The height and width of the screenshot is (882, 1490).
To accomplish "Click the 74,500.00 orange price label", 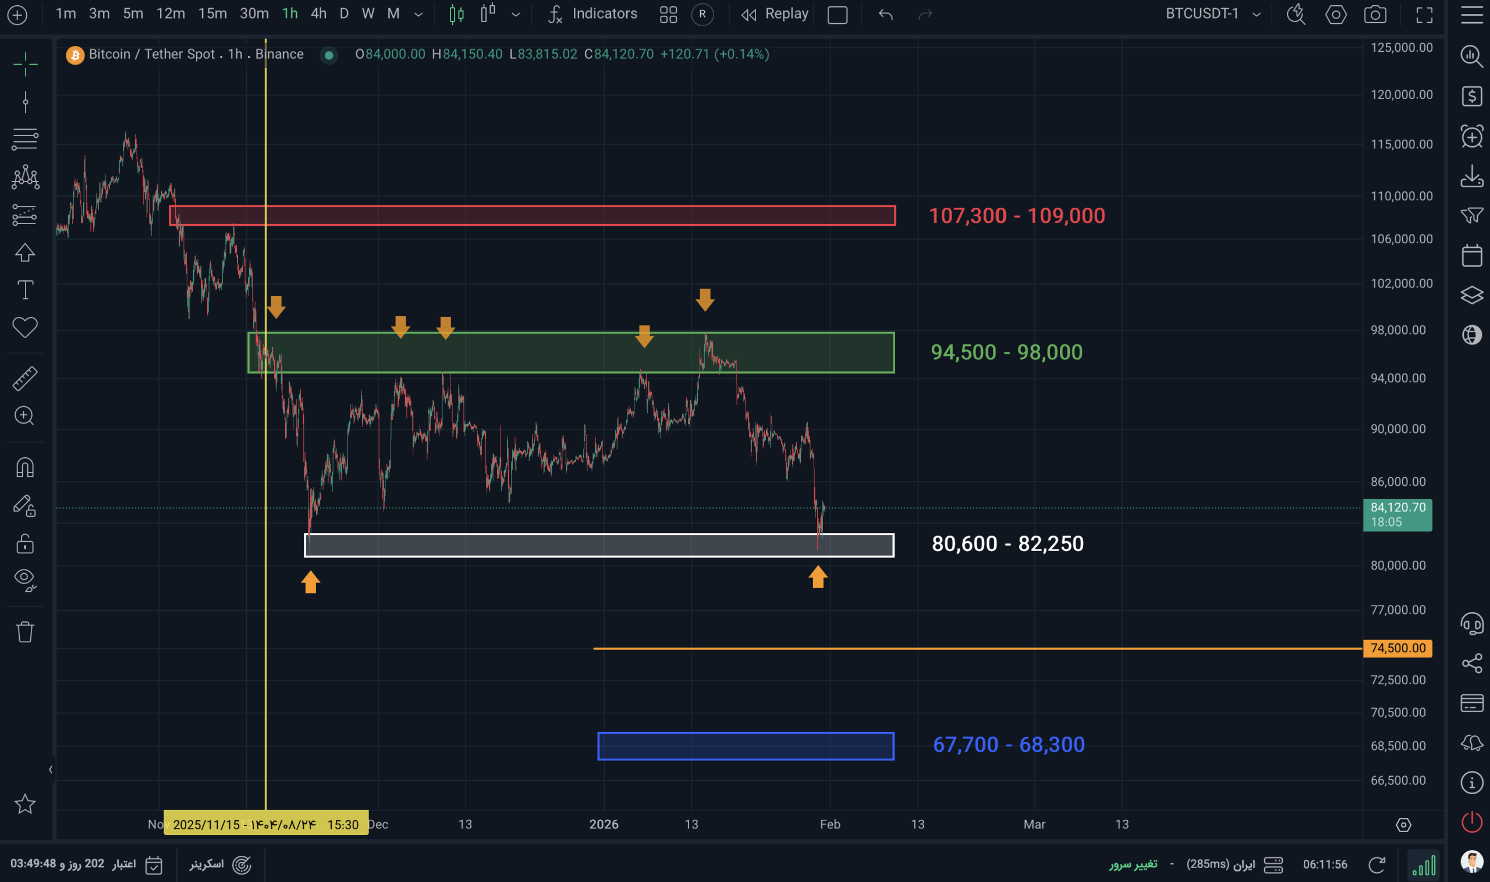I will pos(1397,648).
